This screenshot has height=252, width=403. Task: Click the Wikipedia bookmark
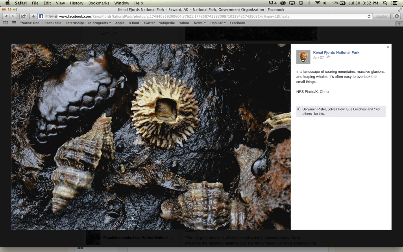coord(167,23)
